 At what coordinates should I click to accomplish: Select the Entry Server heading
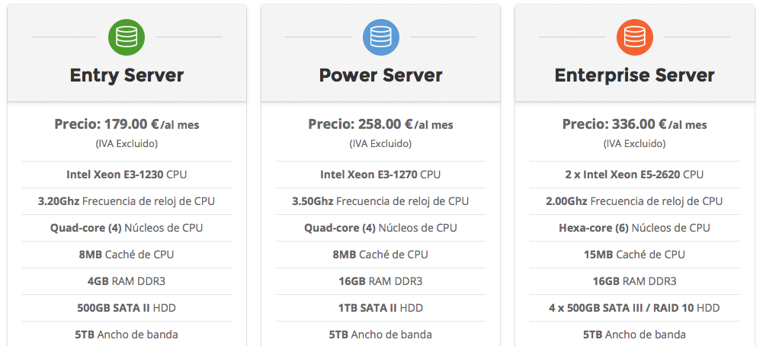[x=127, y=75]
